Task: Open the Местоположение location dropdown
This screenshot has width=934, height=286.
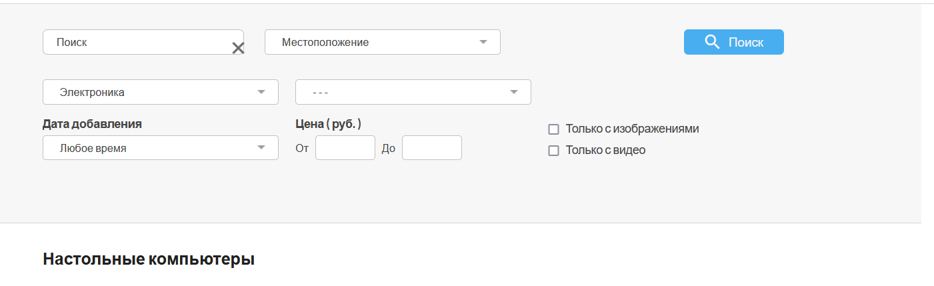Action: (x=373, y=42)
